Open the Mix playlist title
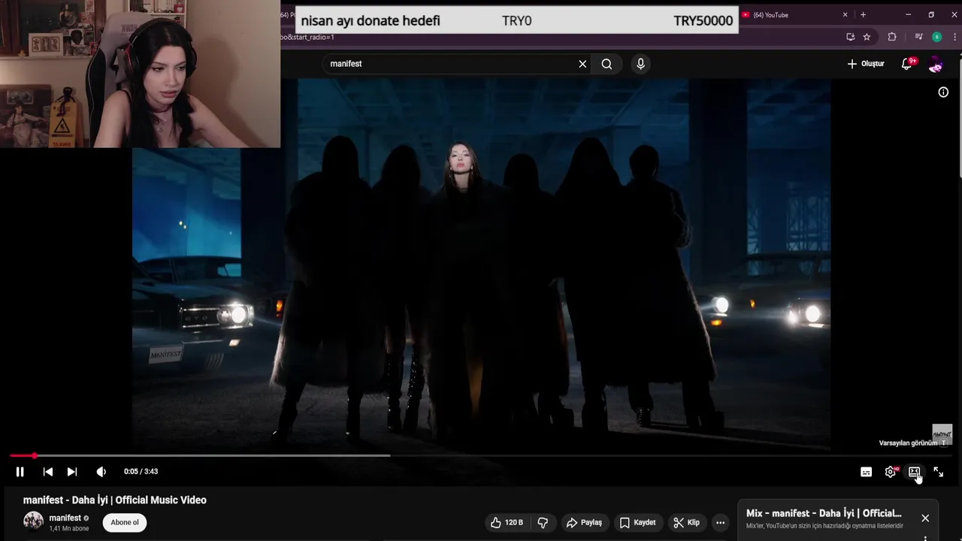The width and height of the screenshot is (962, 541). click(x=824, y=513)
